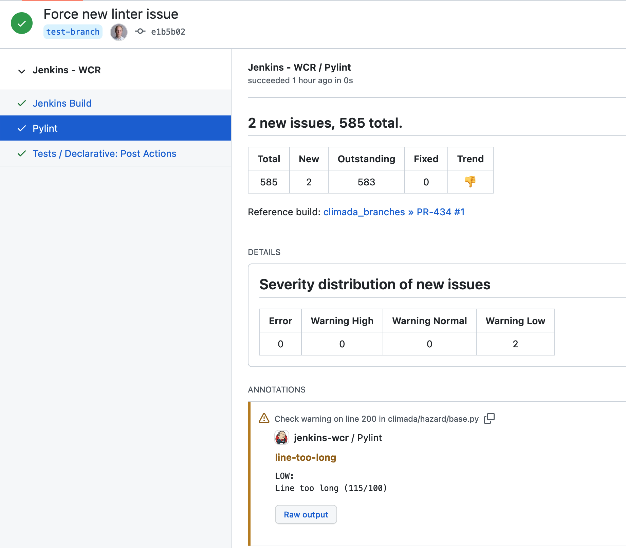Click the check icon beside Tests stage
The height and width of the screenshot is (548, 626).
(x=21, y=153)
